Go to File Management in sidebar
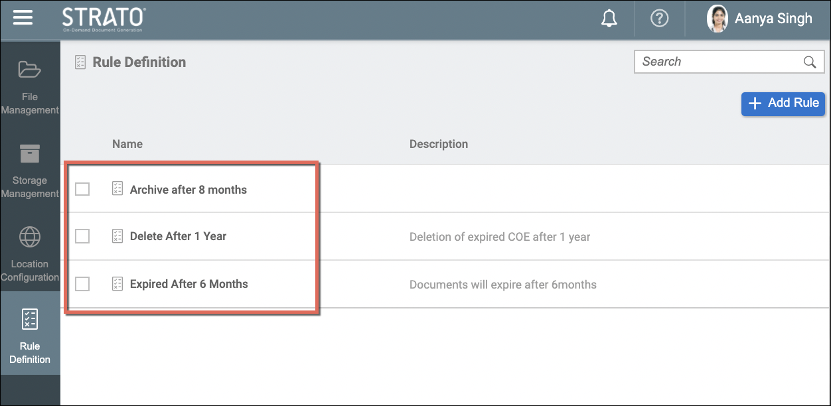 [x=30, y=86]
